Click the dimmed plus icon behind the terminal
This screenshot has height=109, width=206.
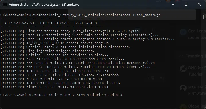[x=148, y=78]
